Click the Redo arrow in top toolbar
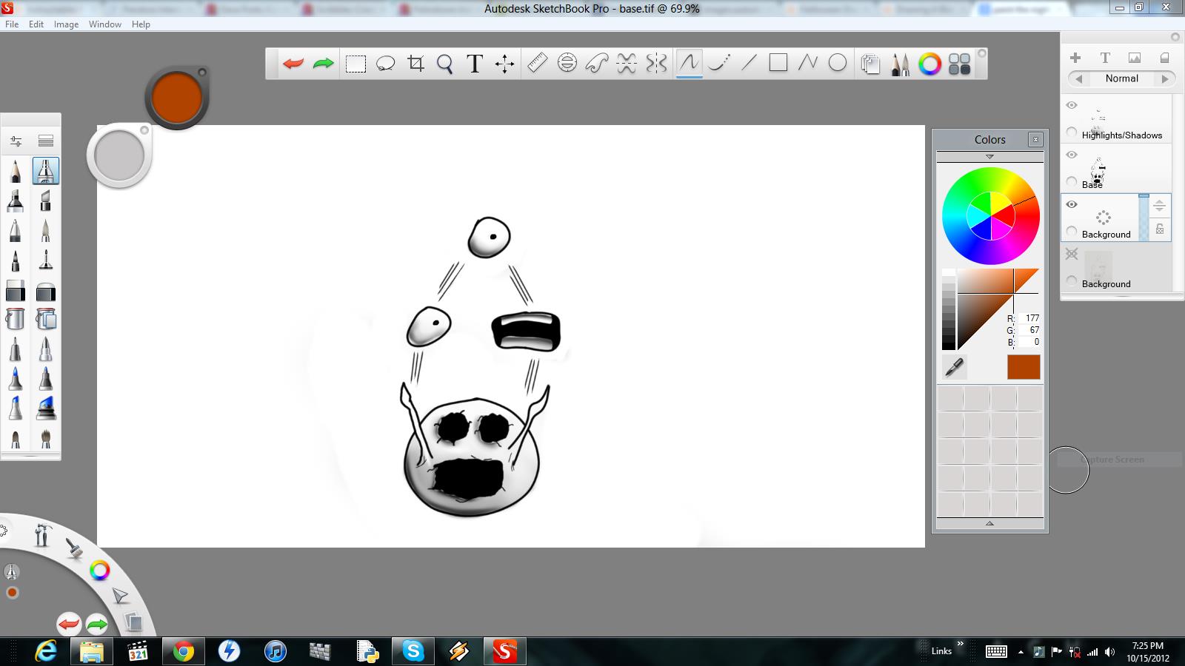This screenshot has height=666, width=1185. (324, 64)
